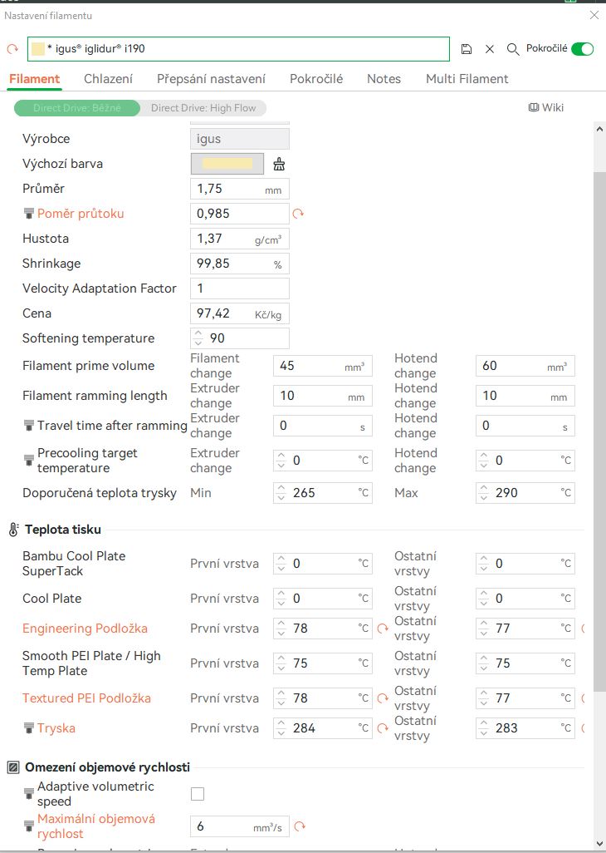Click the search magnifier icon near Pokročilé
This screenshot has width=606, height=853.
click(x=513, y=49)
